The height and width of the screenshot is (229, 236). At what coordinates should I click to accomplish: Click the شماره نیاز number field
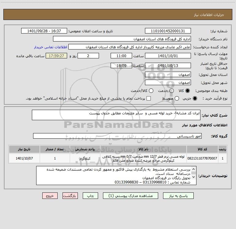(168, 31)
